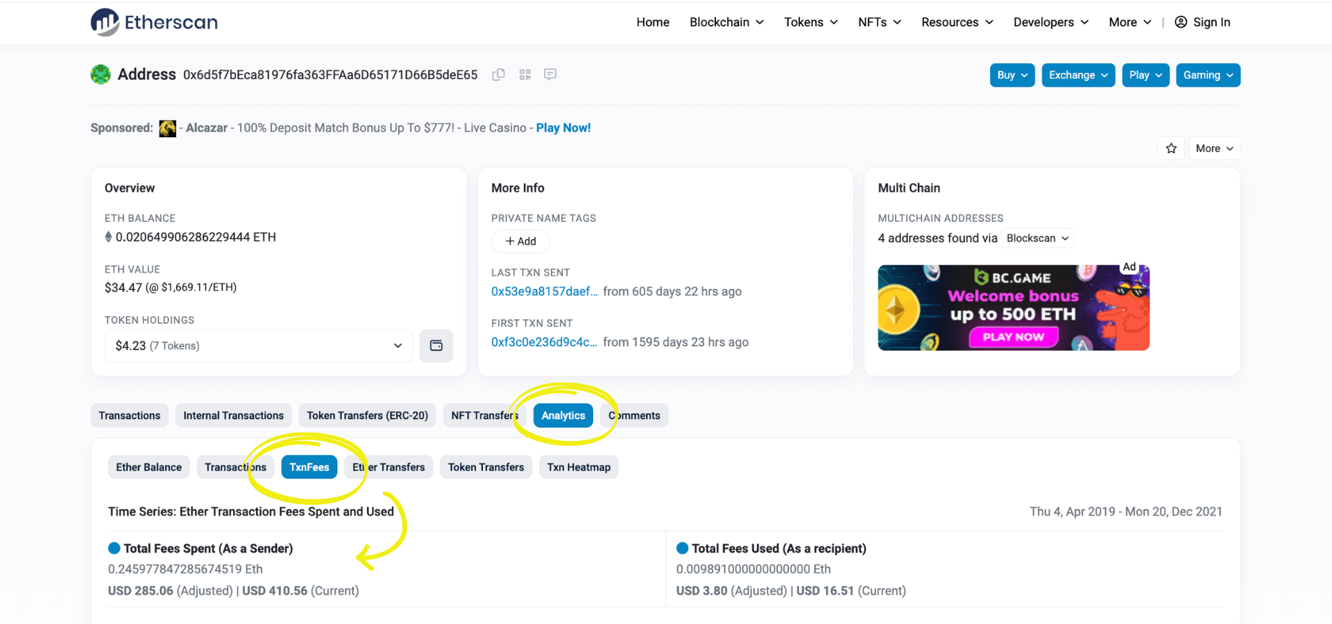Open the More options dropdown
The width and height of the screenshot is (1332, 624).
(x=1213, y=148)
